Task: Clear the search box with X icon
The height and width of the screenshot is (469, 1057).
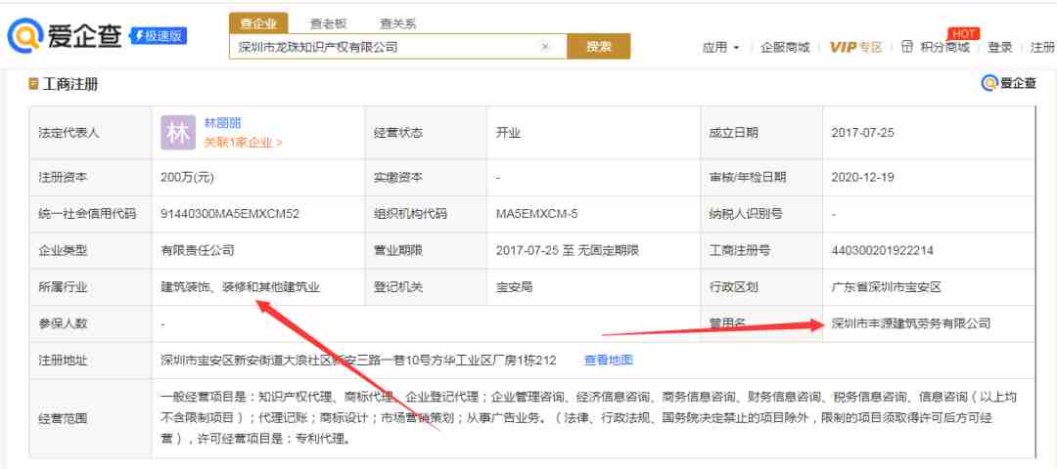Action: click(545, 47)
